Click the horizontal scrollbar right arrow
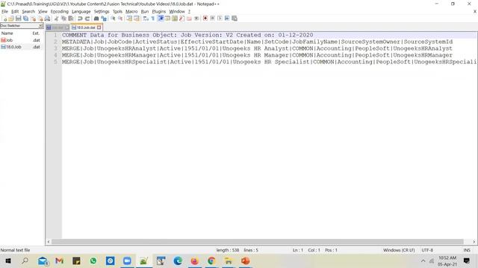 (474, 241)
